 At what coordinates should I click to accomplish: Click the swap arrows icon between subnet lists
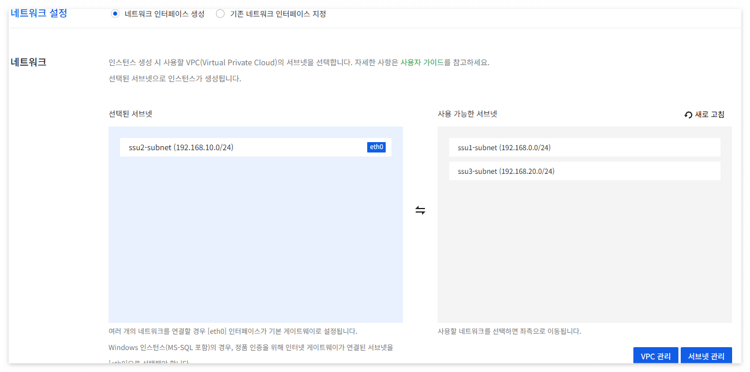pyautogui.click(x=420, y=210)
